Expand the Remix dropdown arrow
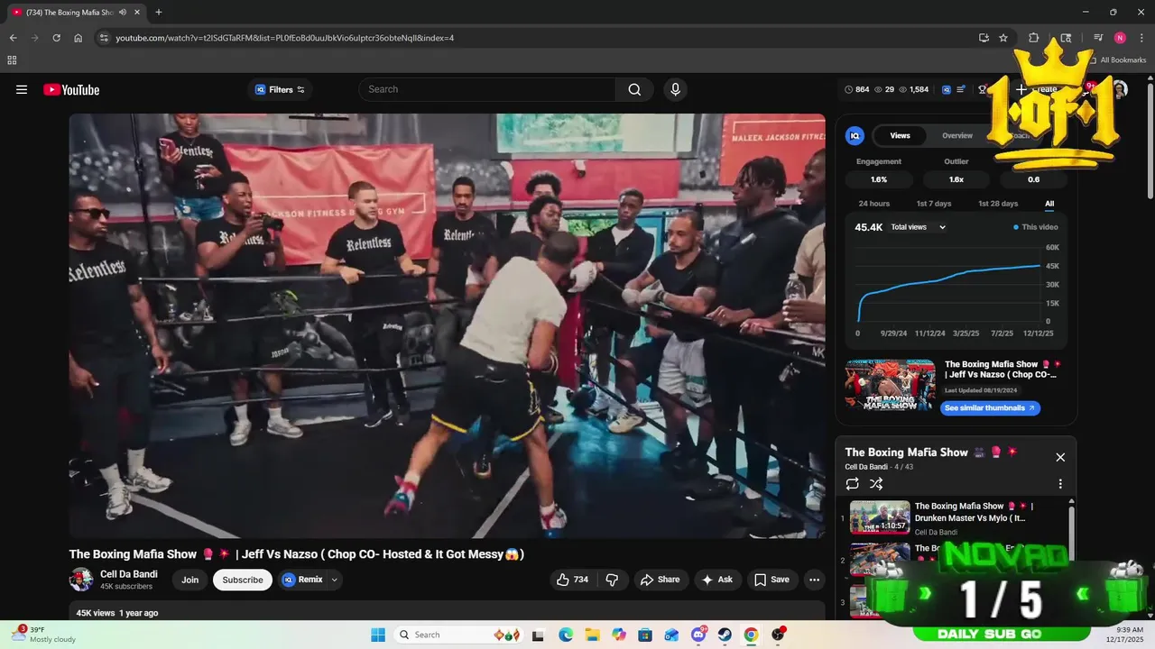Viewport: 1155px width, 649px height. (x=335, y=580)
